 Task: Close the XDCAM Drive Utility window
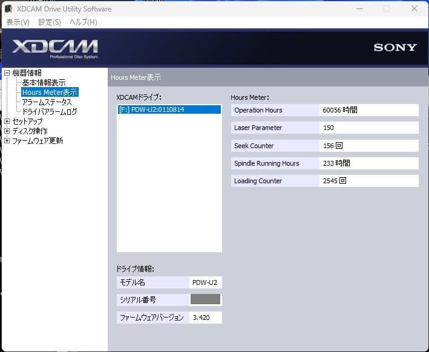coord(414,8)
